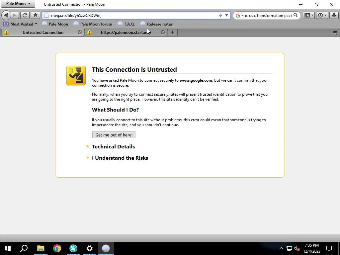Open the network status tray icon
The width and height of the screenshot is (340, 255).
tap(289, 248)
